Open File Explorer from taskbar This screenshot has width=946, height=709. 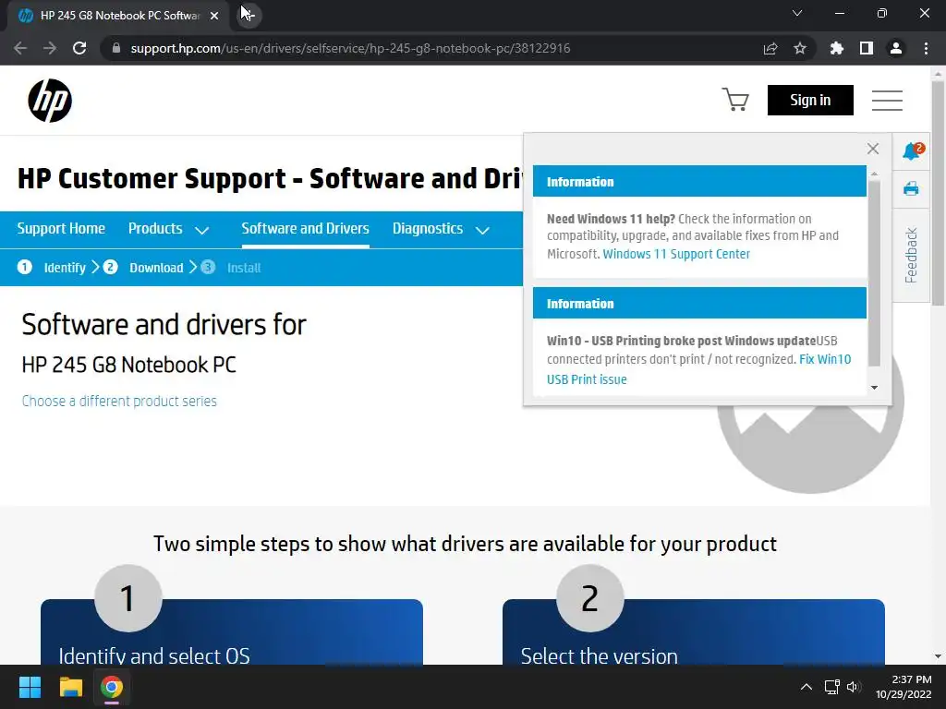70,687
